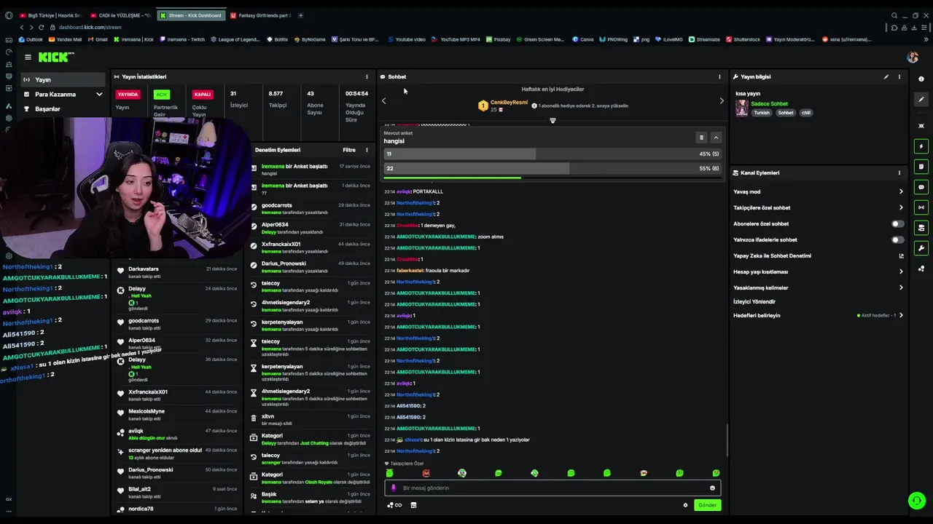Image resolution: width=933 pixels, height=524 pixels.
Task: Select the red angry face emote
Action: [426, 473]
